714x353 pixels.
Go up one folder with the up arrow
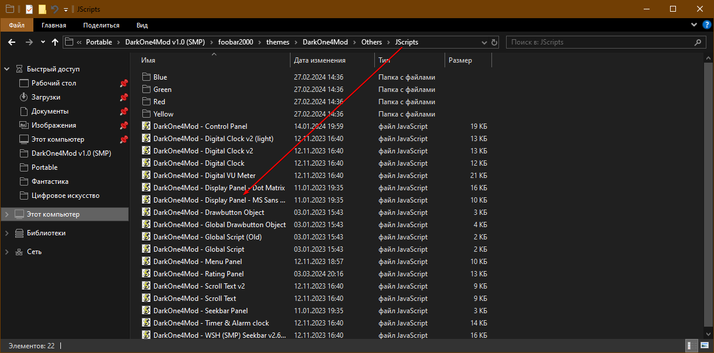pyautogui.click(x=55, y=42)
